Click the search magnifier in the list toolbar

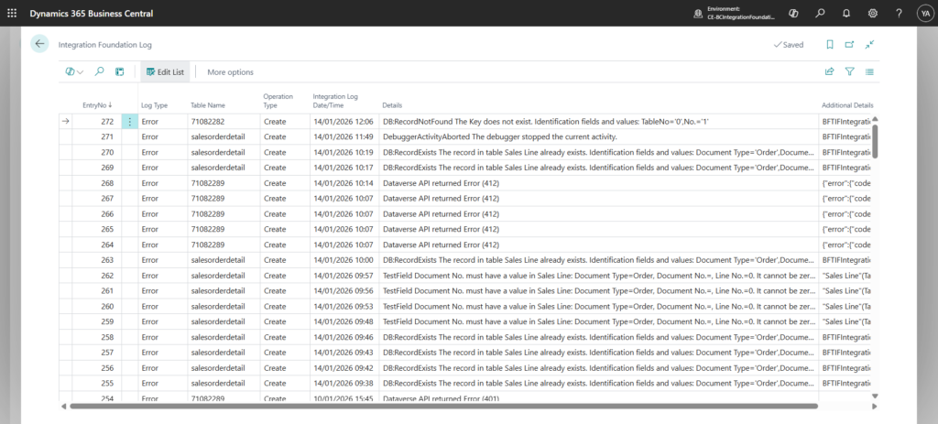(x=99, y=71)
